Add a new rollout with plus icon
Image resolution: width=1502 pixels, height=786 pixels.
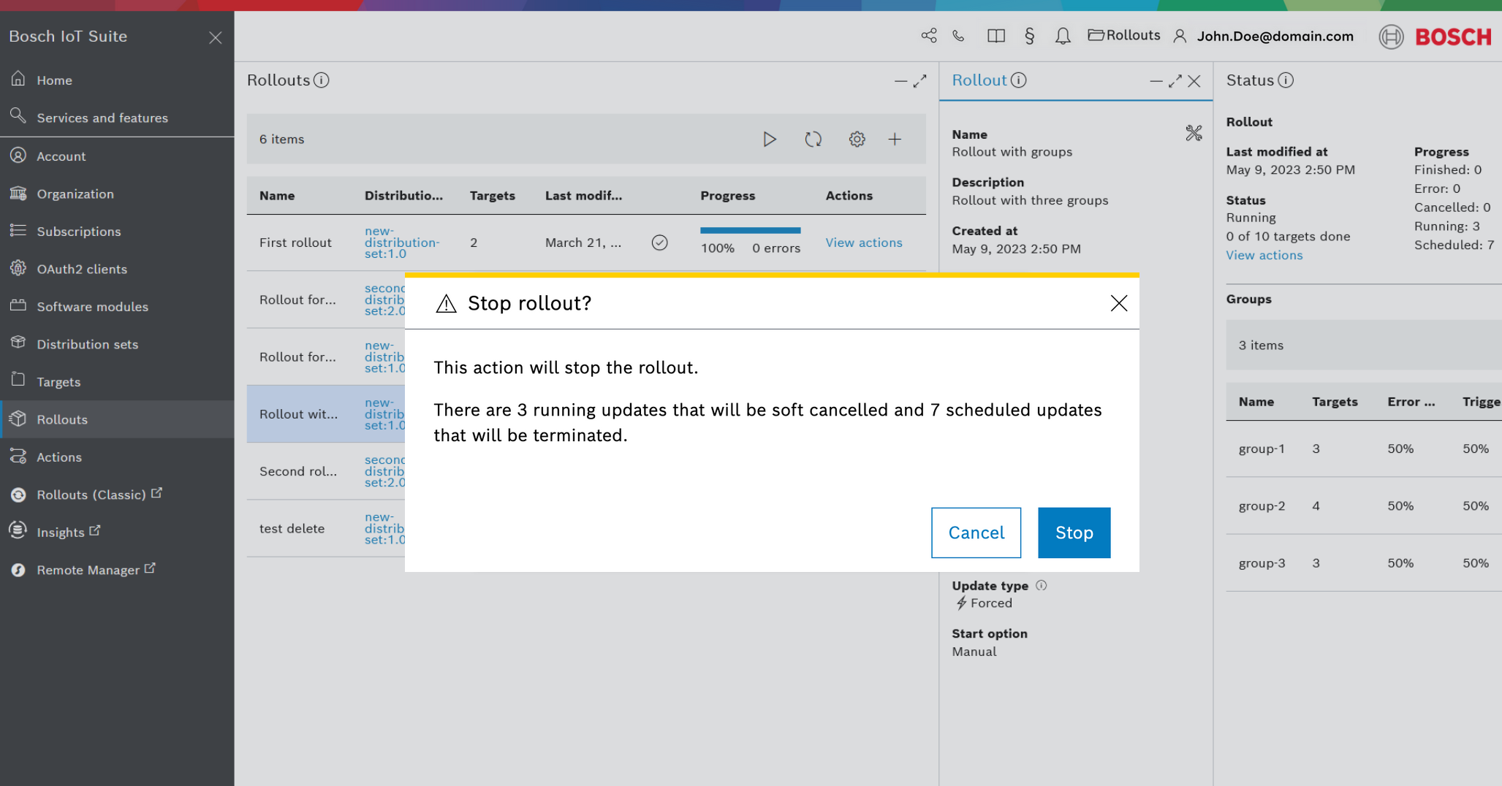pos(895,139)
